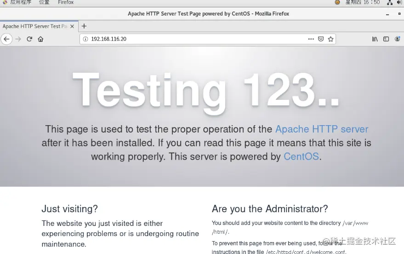The height and width of the screenshot is (254, 404).
Task: Go back with the back arrow button
Action: coord(6,39)
